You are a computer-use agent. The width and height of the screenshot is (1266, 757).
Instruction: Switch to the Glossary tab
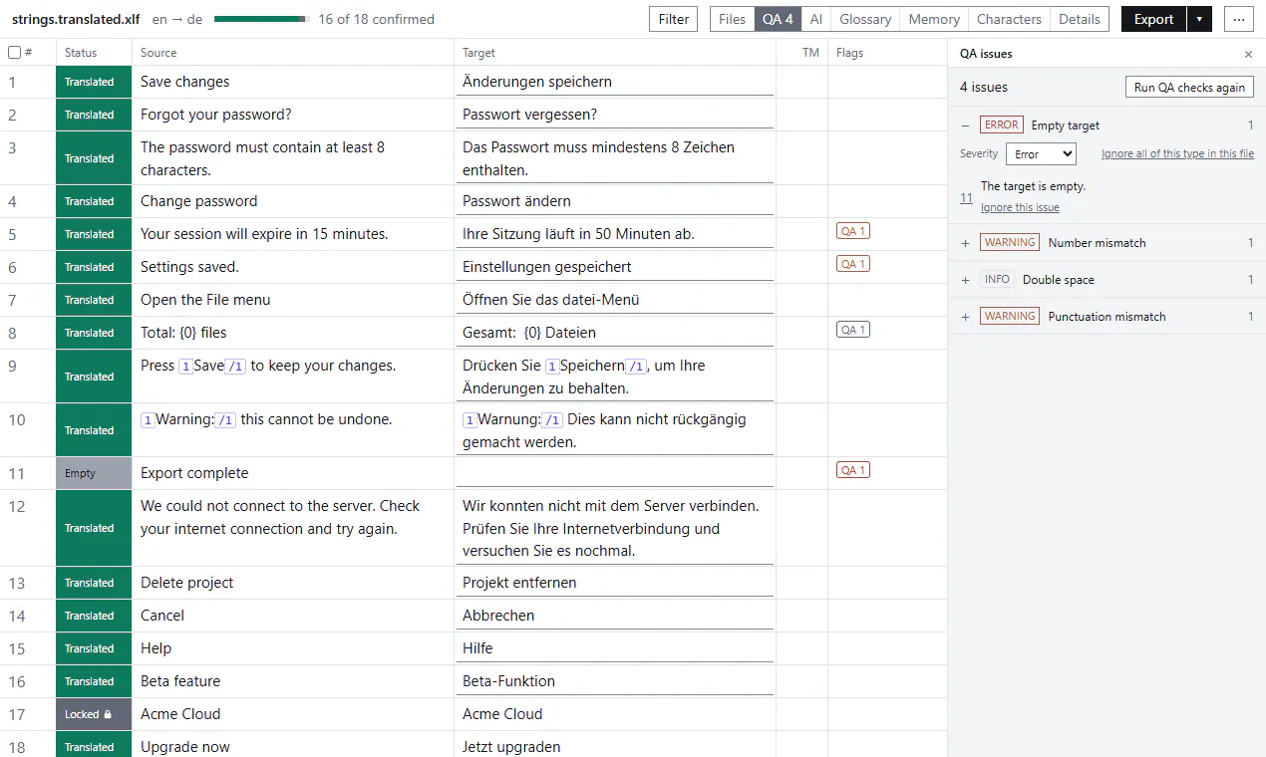865,19
